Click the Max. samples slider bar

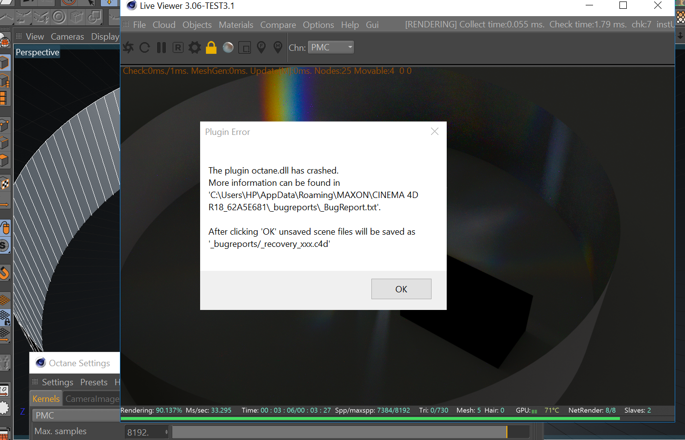pos(350,432)
